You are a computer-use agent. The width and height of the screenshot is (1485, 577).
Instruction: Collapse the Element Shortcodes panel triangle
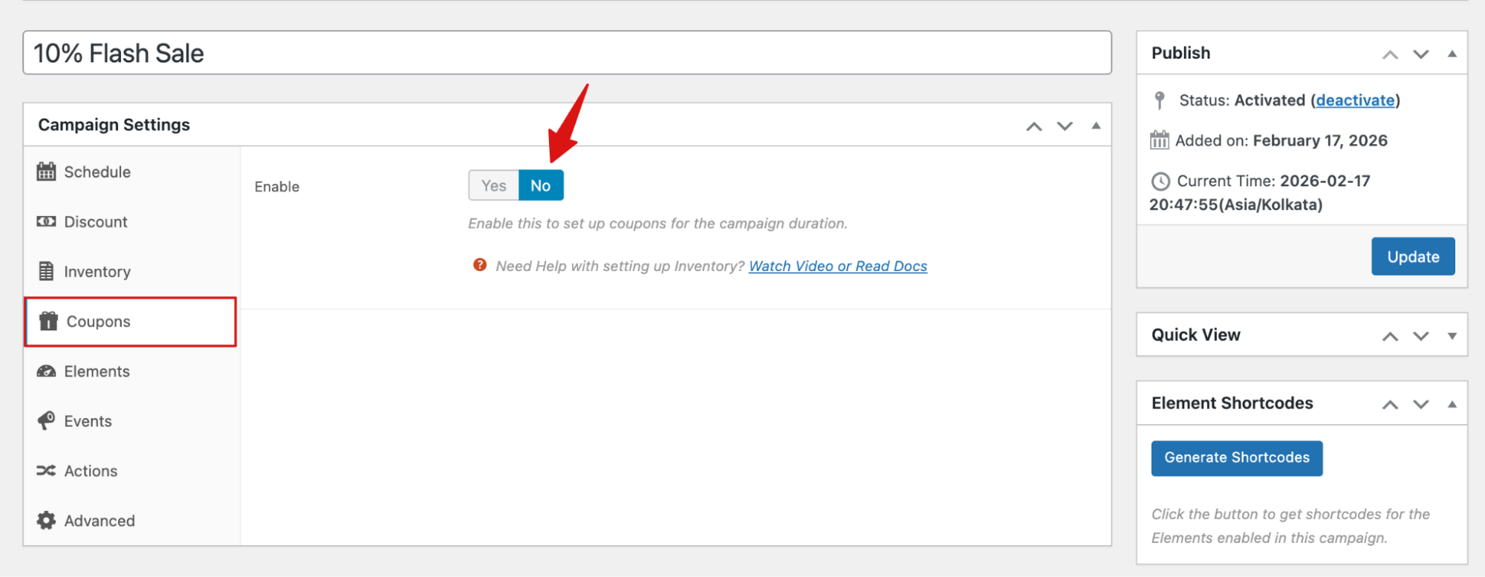pyautogui.click(x=1452, y=404)
